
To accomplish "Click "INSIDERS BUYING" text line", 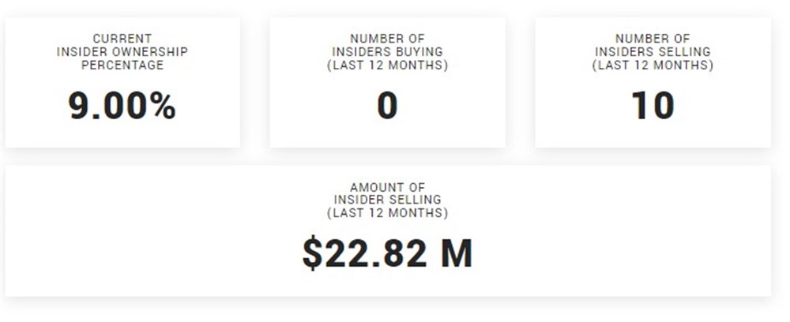I will point(387,52).
